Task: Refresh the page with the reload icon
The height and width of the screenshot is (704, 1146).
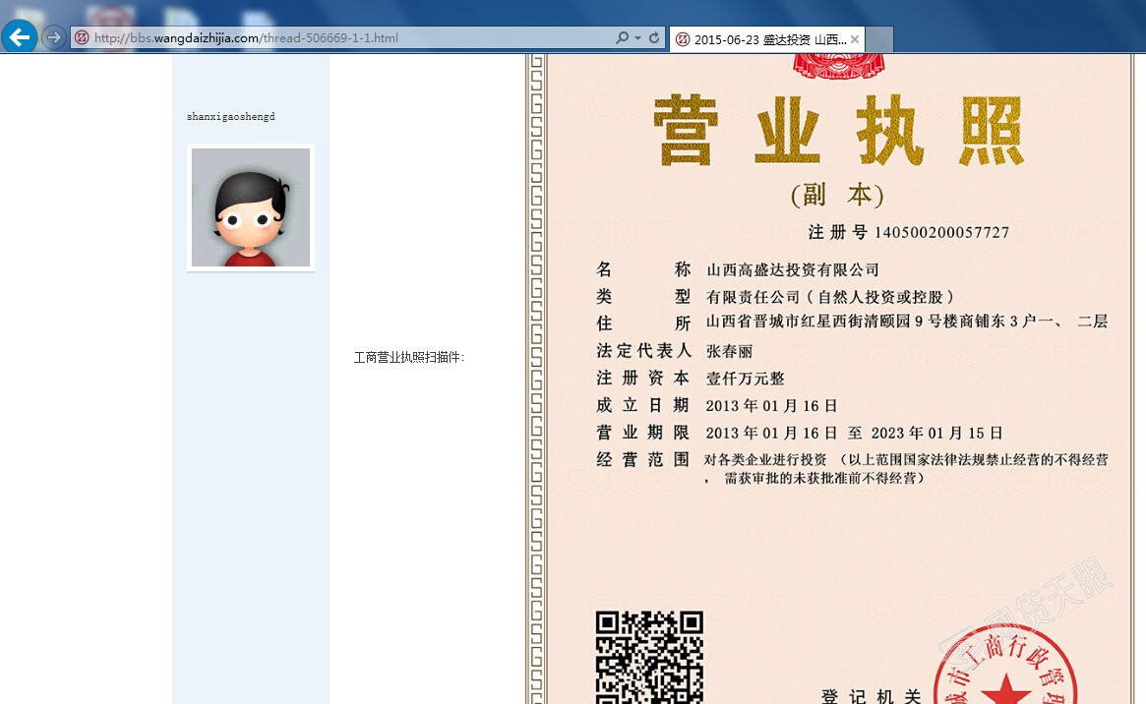Action: pyautogui.click(x=653, y=38)
